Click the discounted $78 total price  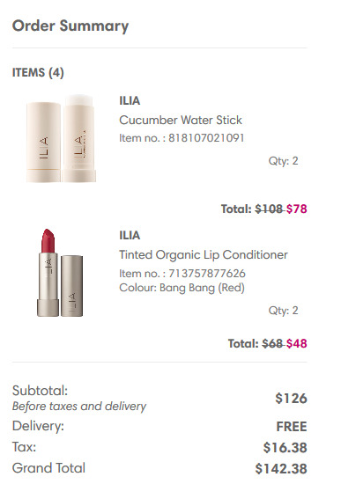point(296,209)
